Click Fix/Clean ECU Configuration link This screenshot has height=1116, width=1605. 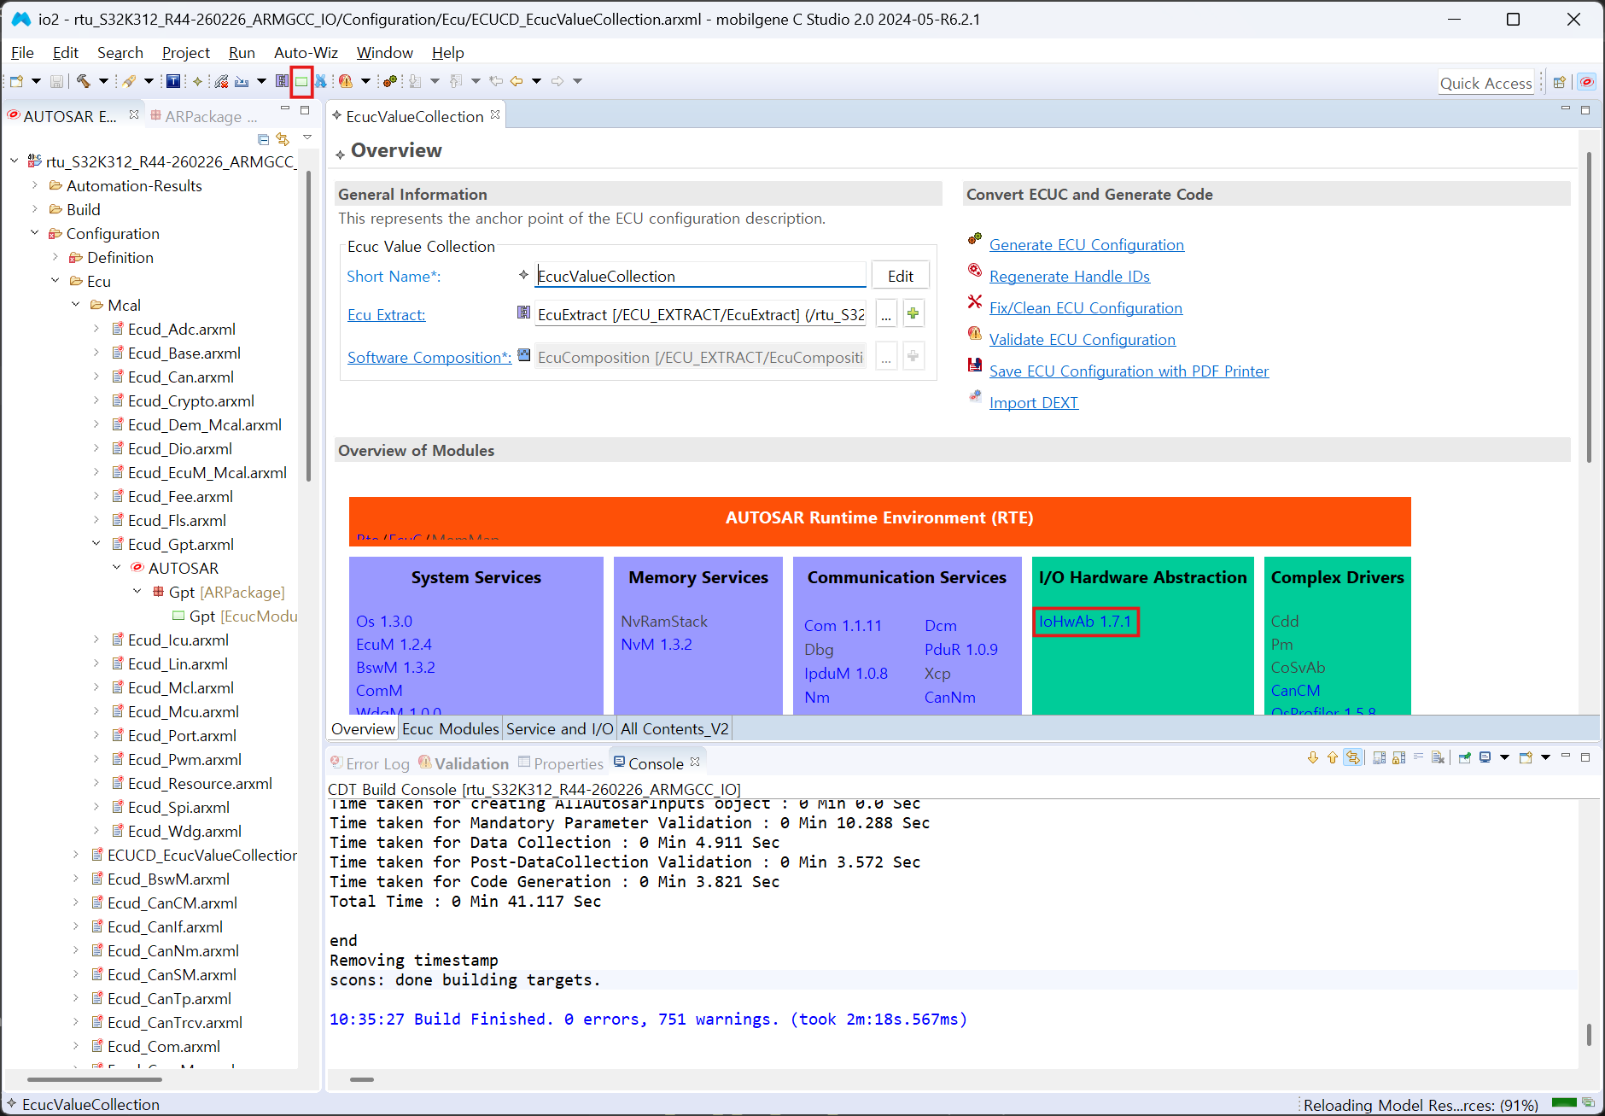(x=1085, y=308)
